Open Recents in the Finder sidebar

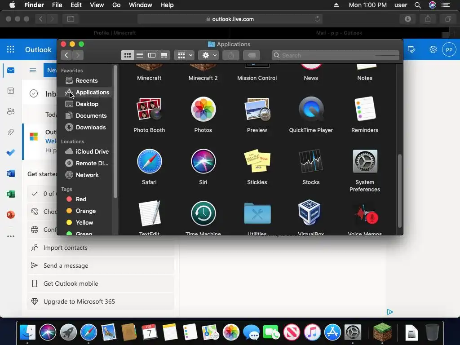click(85, 80)
